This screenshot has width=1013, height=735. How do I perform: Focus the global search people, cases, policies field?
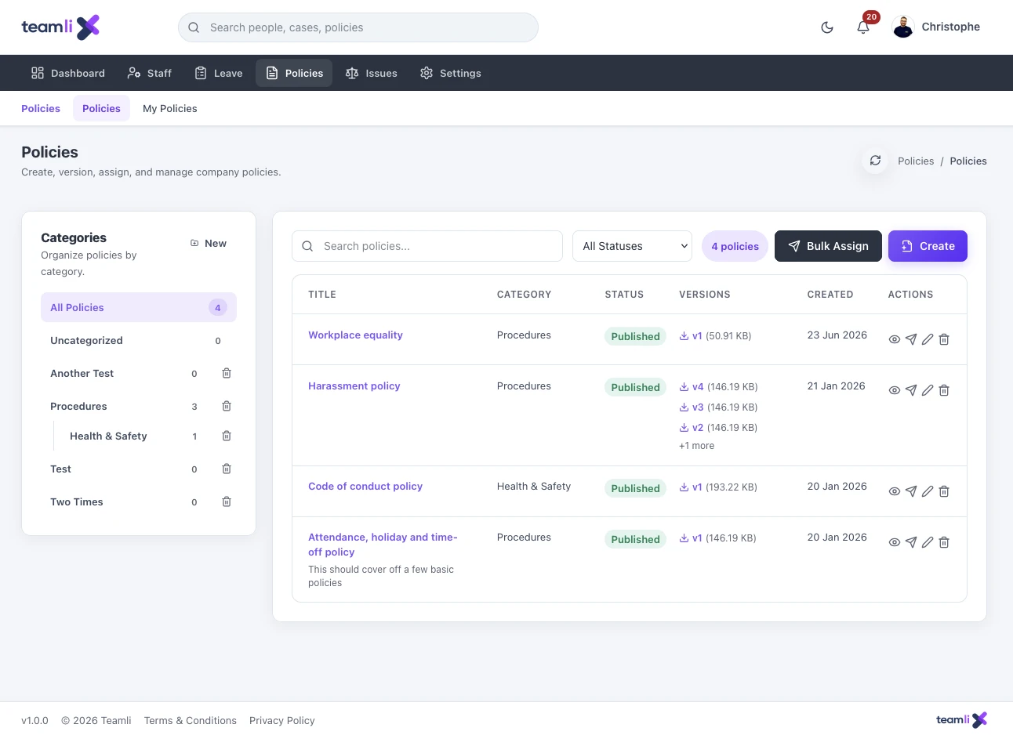(x=358, y=27)
